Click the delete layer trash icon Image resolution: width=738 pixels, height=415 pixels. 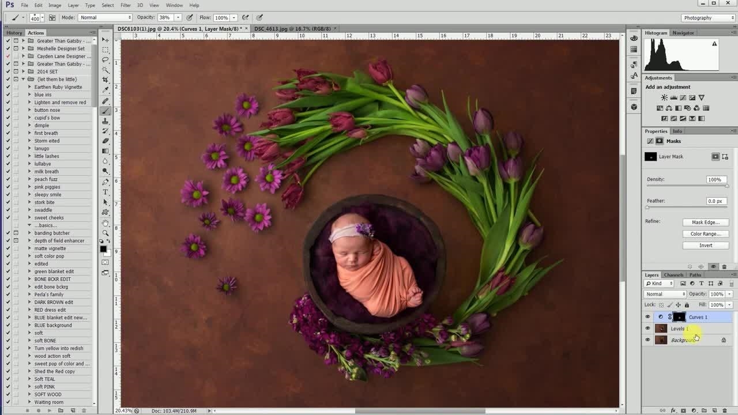tap(725, 410)
